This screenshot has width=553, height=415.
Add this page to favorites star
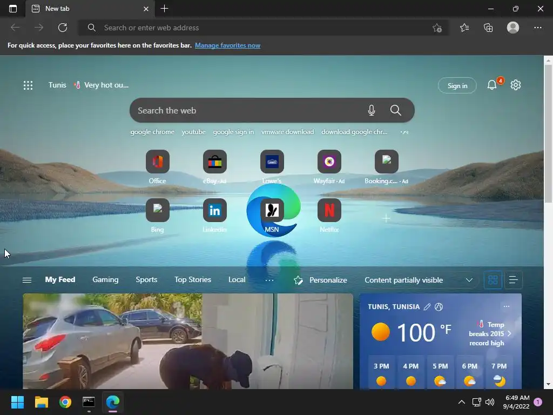tap(437, 28)
